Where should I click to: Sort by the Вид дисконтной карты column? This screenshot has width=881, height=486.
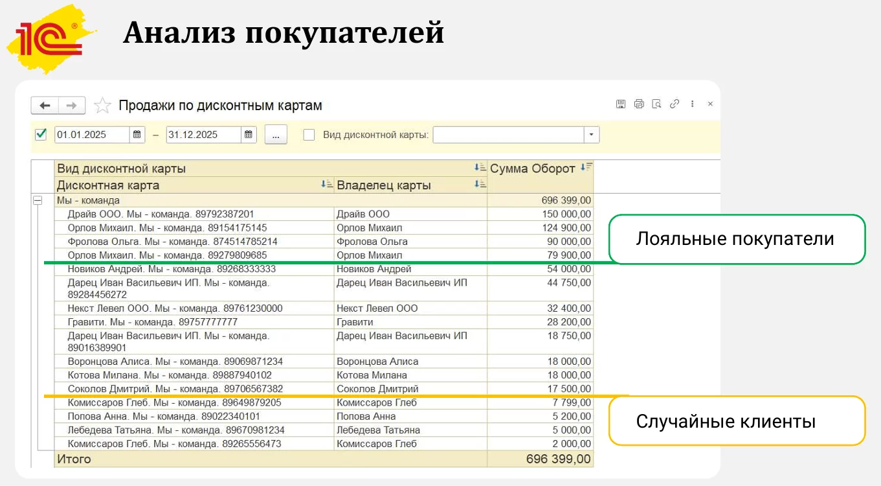click(x=480, y=168)
